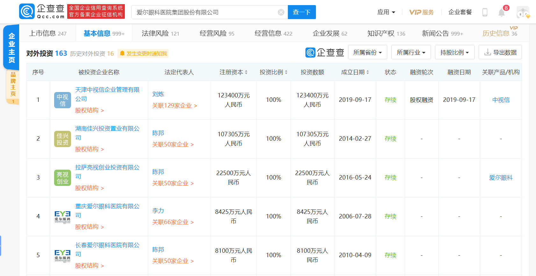Sort by 投资比例 column arrows
Viewport: 536px width, 276px height.
click(x=286, y=72)
